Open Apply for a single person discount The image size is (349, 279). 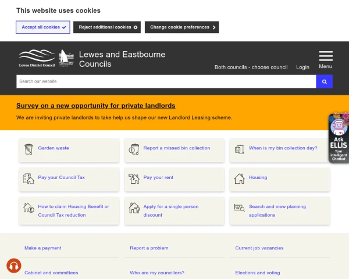(x=171, y=210)
